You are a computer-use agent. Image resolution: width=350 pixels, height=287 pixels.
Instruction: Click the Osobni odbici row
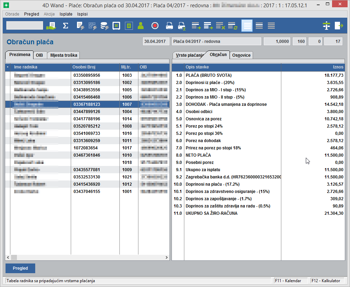[258, 112]
